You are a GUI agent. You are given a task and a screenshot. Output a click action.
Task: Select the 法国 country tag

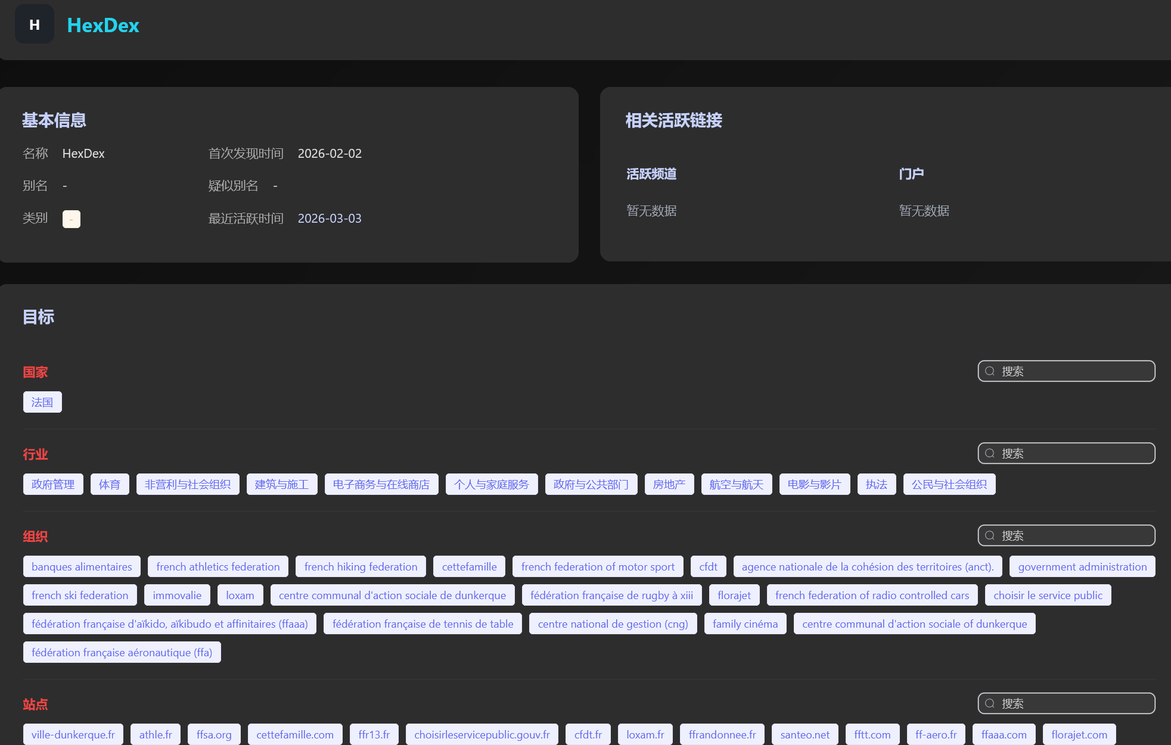tap(42, 402)
